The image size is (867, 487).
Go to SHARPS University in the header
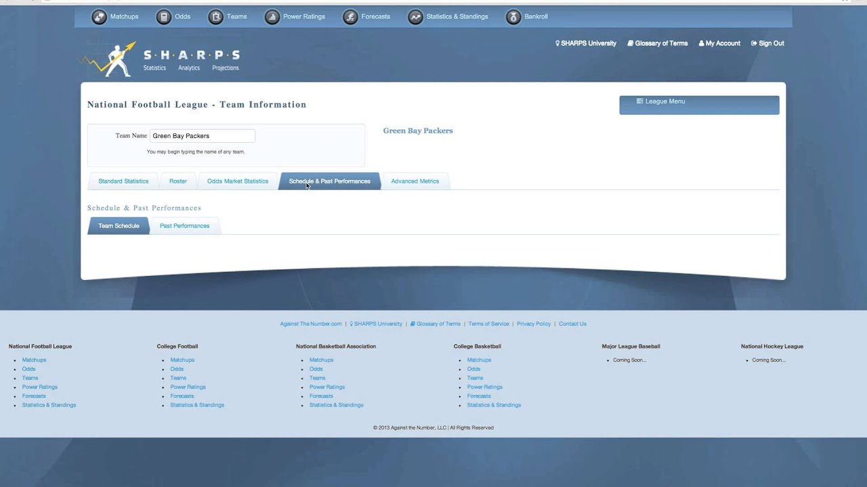586,43
